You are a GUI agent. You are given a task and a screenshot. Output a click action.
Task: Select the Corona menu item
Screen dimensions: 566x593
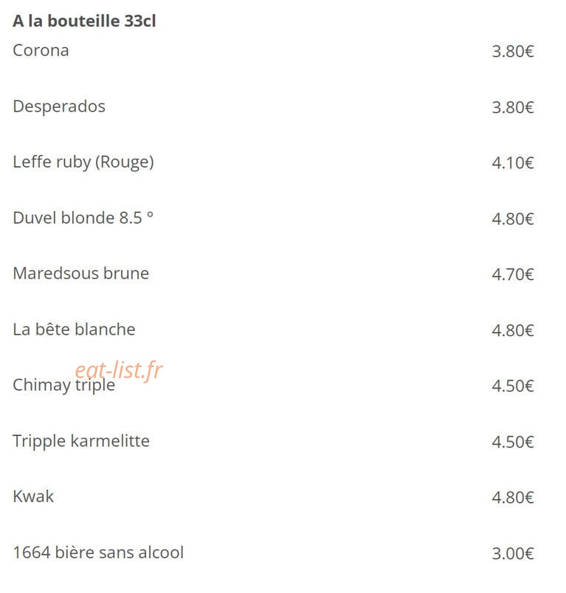click(41, 50)
